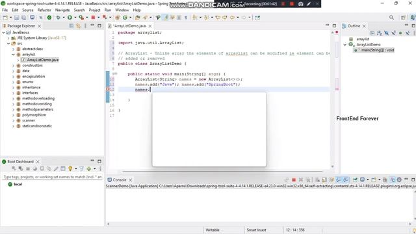
Task: Click Collapse All in Package Explorer
Action: [71, 26]
